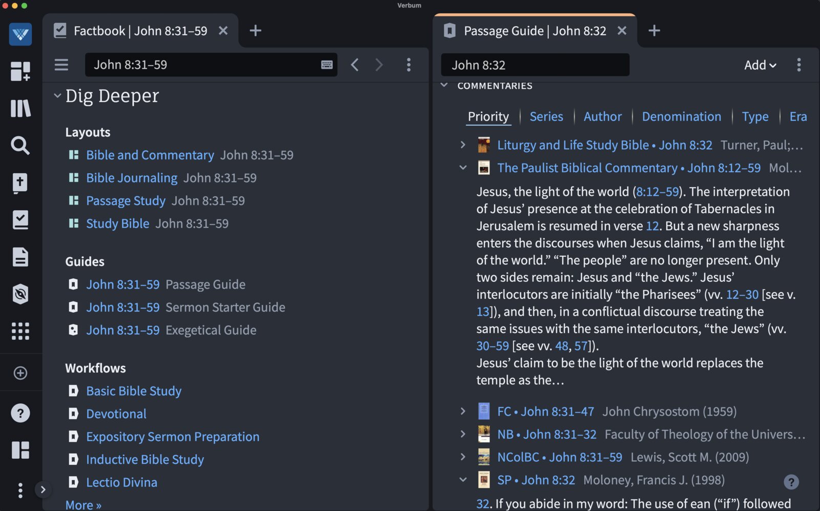Open the Bible and Commentary layout

(150, 155)
